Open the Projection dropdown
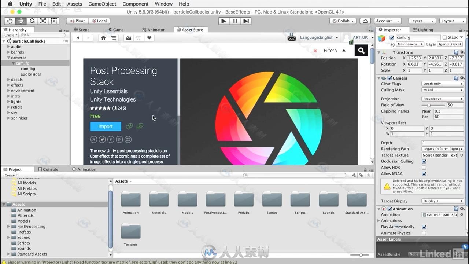The image size is (469, 264). point(443,99)
